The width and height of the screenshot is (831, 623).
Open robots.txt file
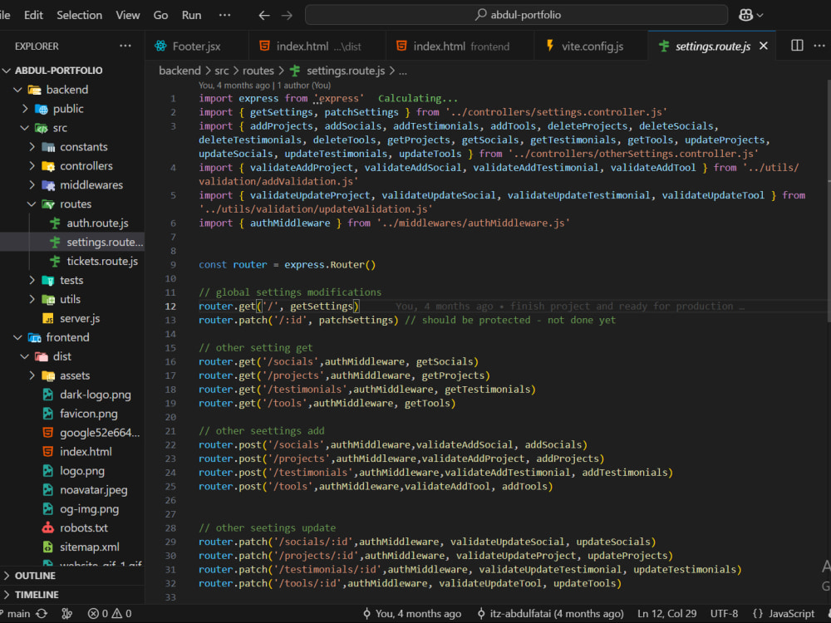point(84,528)
